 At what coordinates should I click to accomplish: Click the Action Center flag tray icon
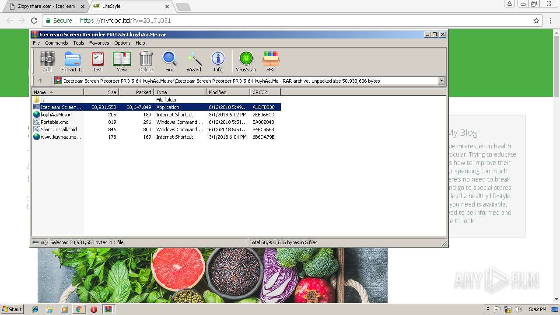point(497,309)
